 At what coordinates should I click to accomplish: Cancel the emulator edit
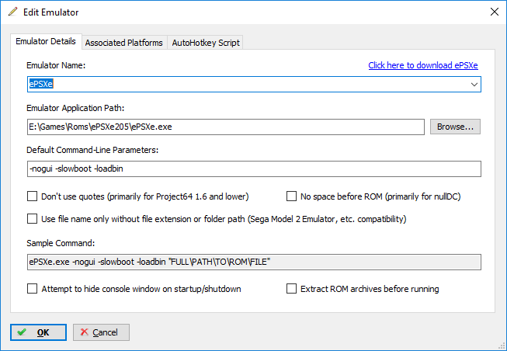[x=101, y=332]
